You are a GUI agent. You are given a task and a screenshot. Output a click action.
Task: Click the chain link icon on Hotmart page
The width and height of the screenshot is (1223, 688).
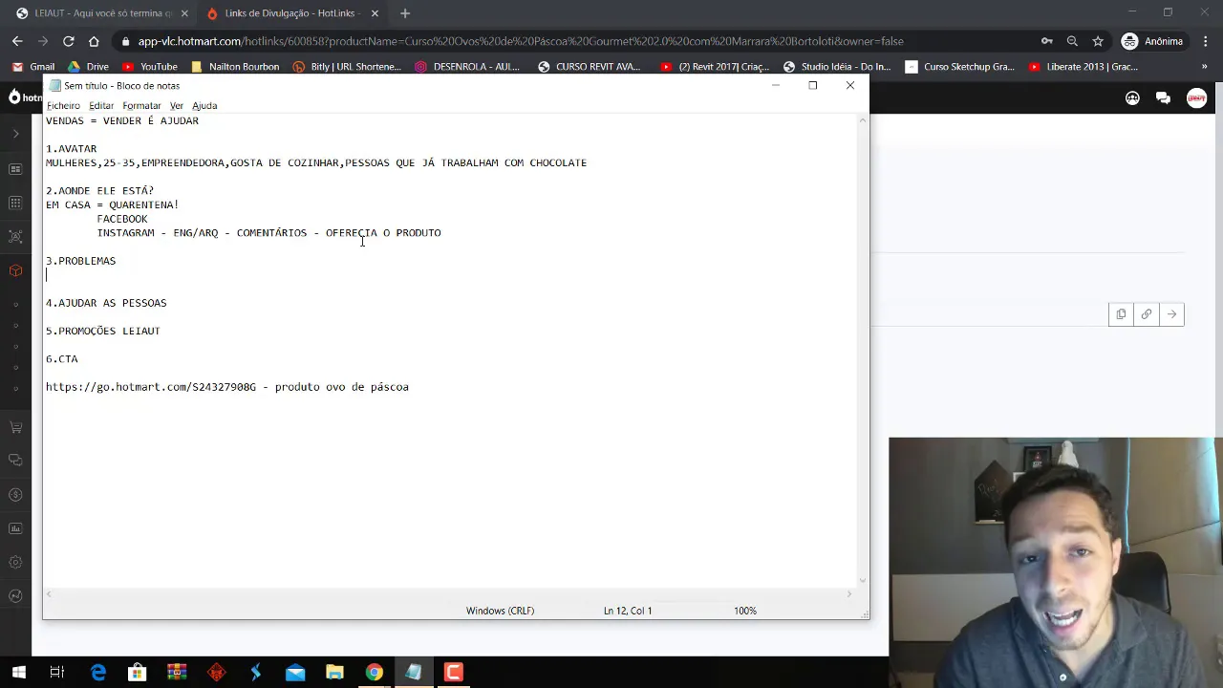[x=1147, y=314]
